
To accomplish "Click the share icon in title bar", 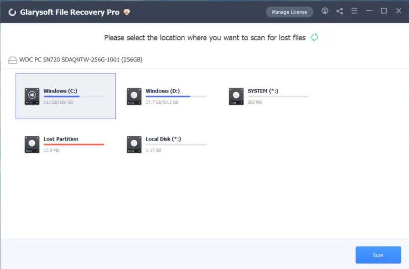I will [x=340, y=11].
